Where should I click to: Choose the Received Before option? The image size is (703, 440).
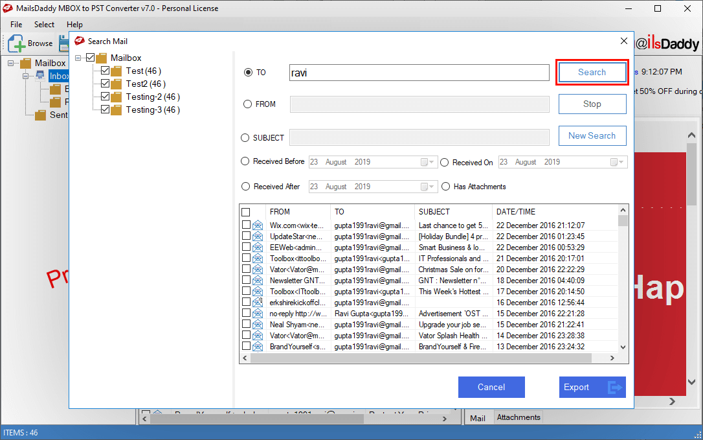[x=245, y=161]
